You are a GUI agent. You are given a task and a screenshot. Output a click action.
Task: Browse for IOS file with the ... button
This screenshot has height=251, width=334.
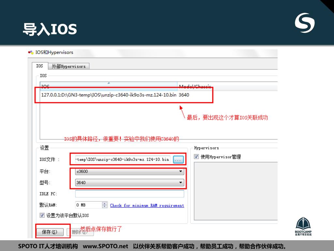178,159
